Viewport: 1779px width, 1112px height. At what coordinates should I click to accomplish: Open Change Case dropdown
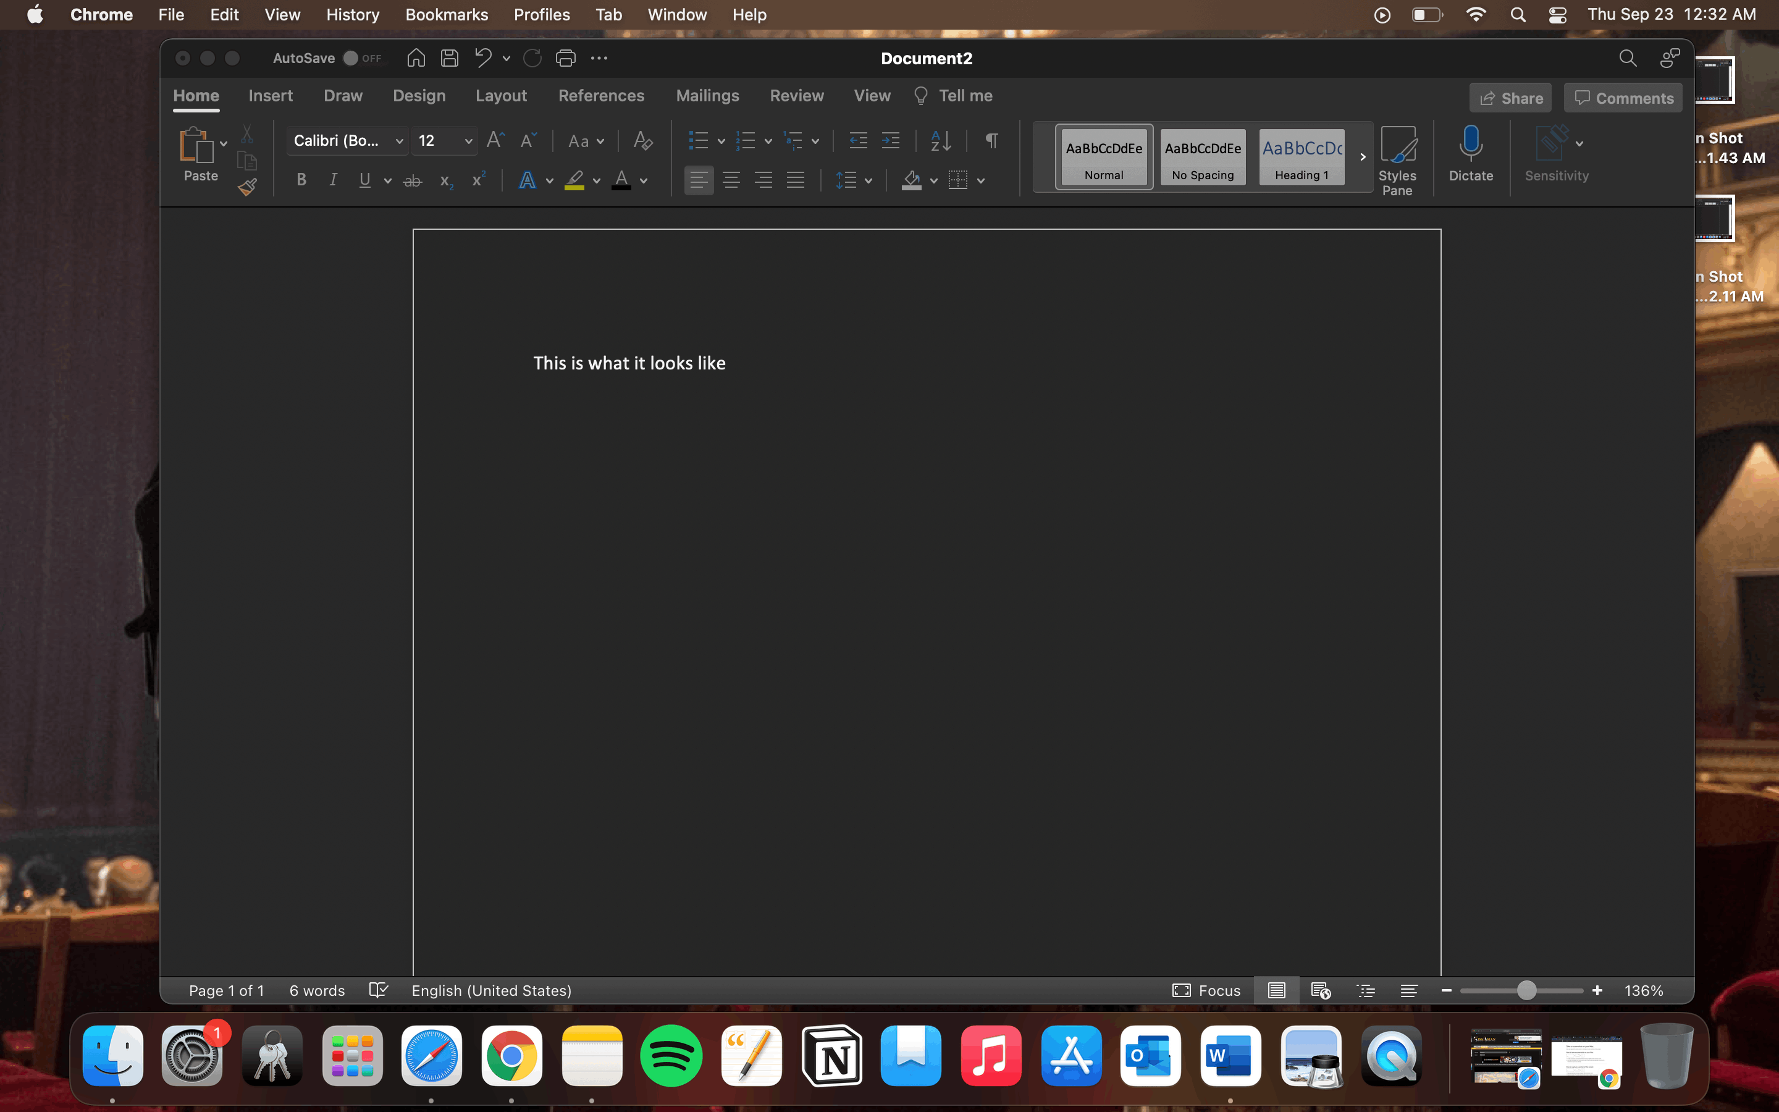[586, 140]
